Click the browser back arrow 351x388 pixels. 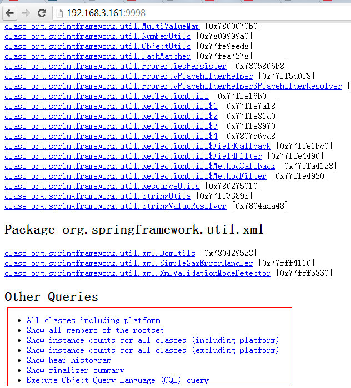[10, 12]
